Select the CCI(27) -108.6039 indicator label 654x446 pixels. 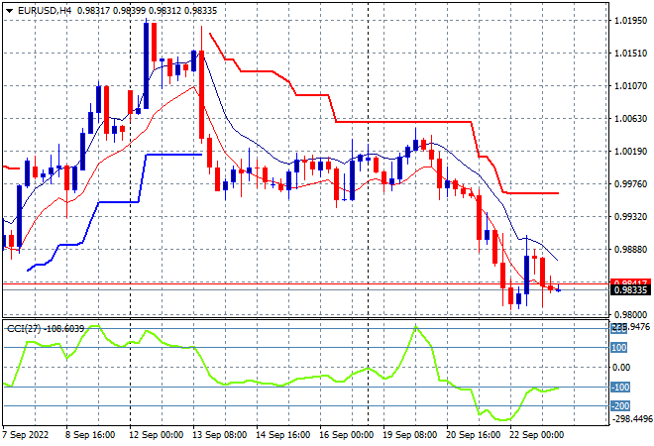click(x=46, y=329)
